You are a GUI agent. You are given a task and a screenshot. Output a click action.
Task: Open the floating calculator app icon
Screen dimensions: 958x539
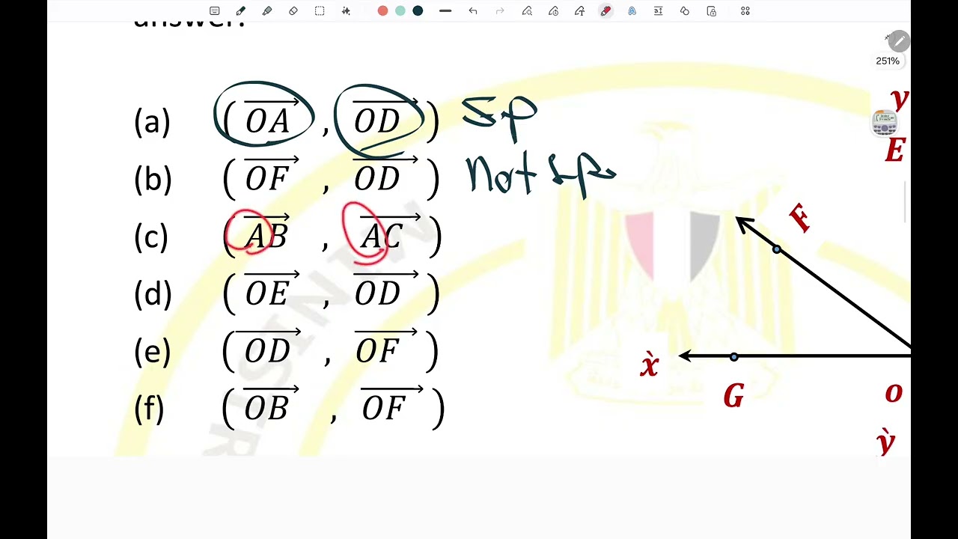click(885, 122)
